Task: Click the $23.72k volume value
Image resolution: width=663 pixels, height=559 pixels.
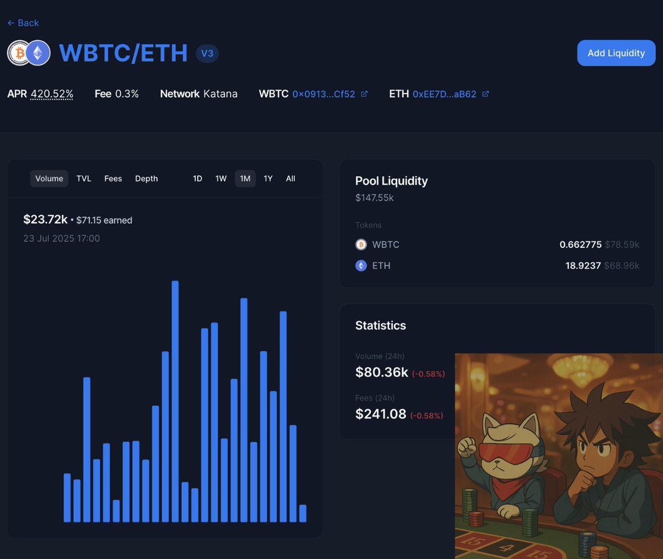Action: (x=45, y=220)
